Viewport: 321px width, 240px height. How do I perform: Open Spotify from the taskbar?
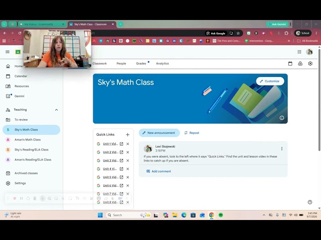(221, 215)
